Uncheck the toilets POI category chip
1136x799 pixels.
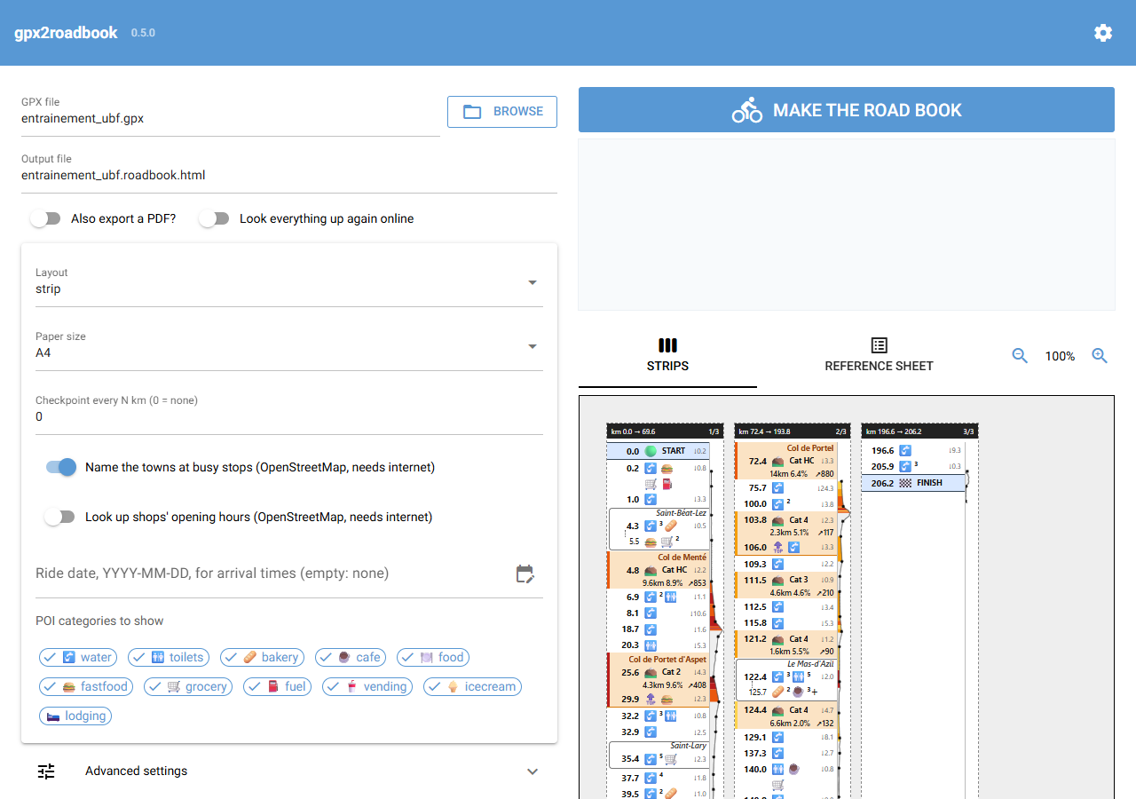(169, 658)
